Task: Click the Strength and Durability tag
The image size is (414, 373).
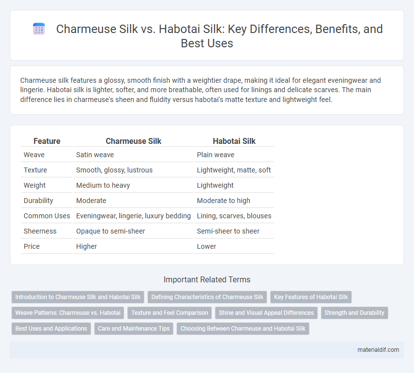Action: pos(354,313)
